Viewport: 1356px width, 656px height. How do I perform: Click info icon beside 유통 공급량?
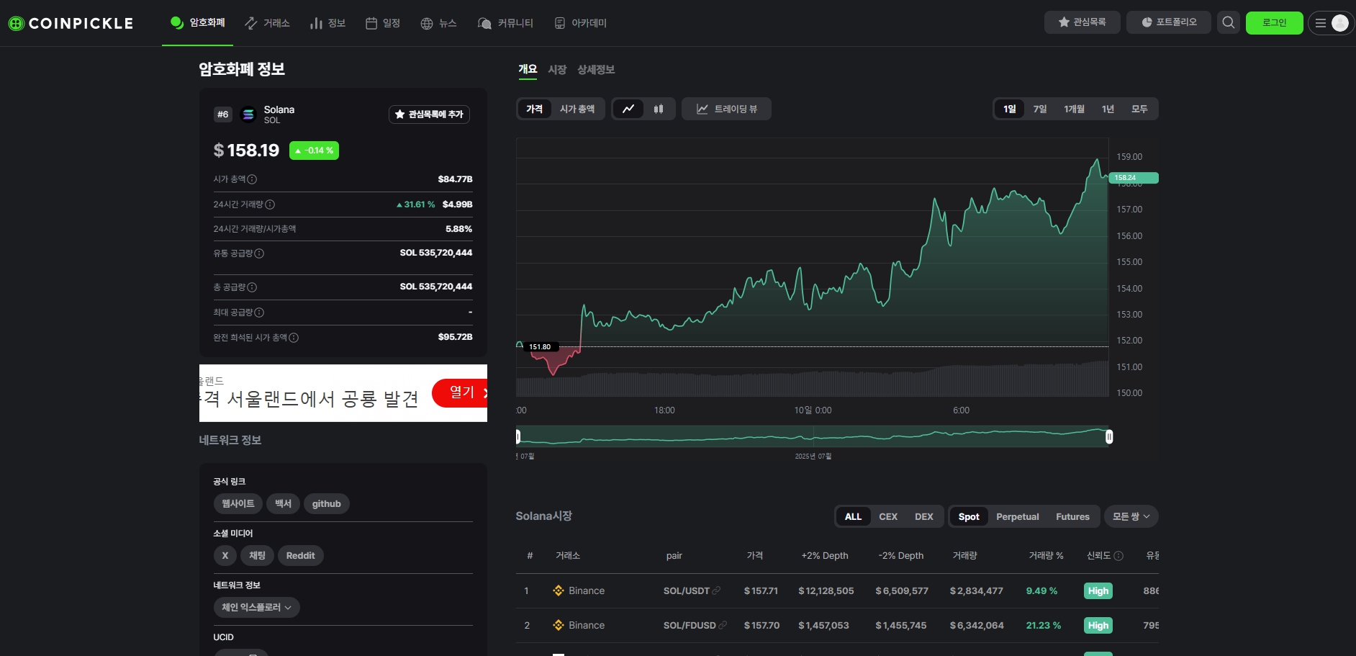[259, 253]
